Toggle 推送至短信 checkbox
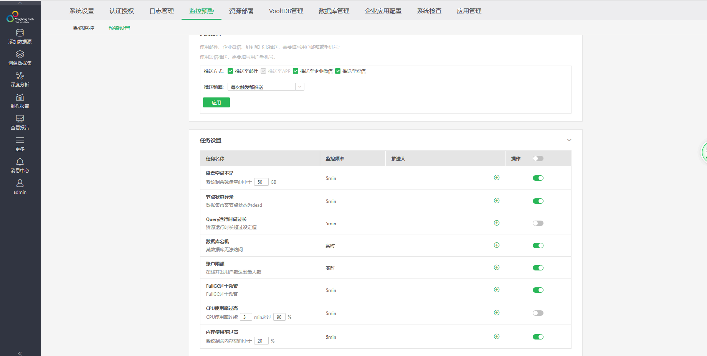Viewport: 707px width, 356px height. point(338,71)
